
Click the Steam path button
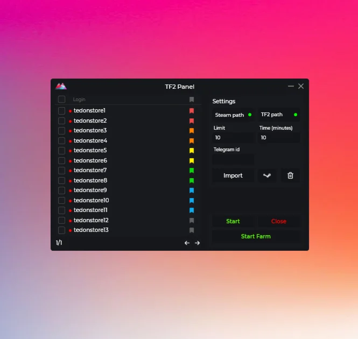[x=233, y=115]
